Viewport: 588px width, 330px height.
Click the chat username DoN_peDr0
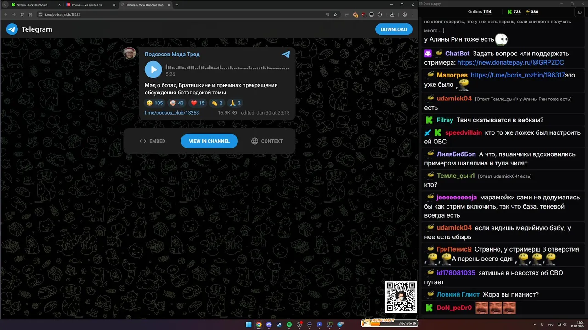point(454,308)
